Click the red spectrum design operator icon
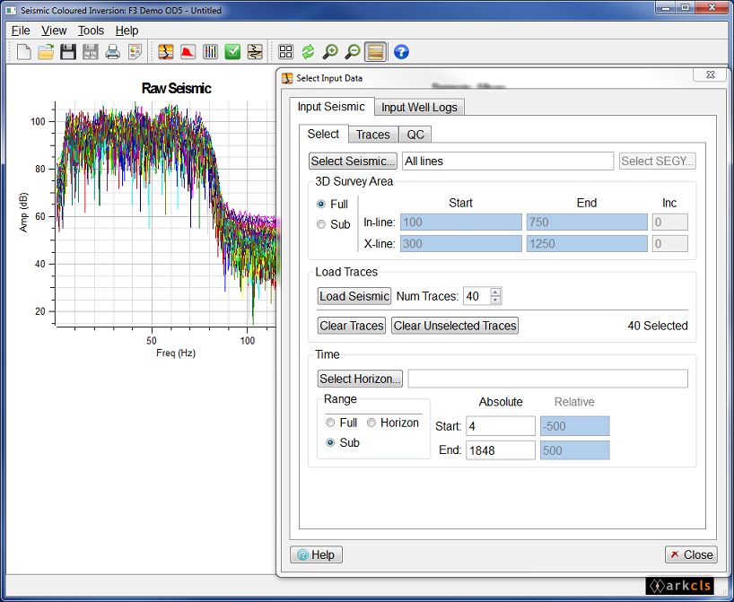734x602 pixels. pyautogui.click(x=188, y=52)
